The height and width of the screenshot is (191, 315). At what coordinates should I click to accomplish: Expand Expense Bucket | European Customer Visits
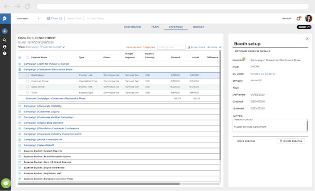pos(20,179)
